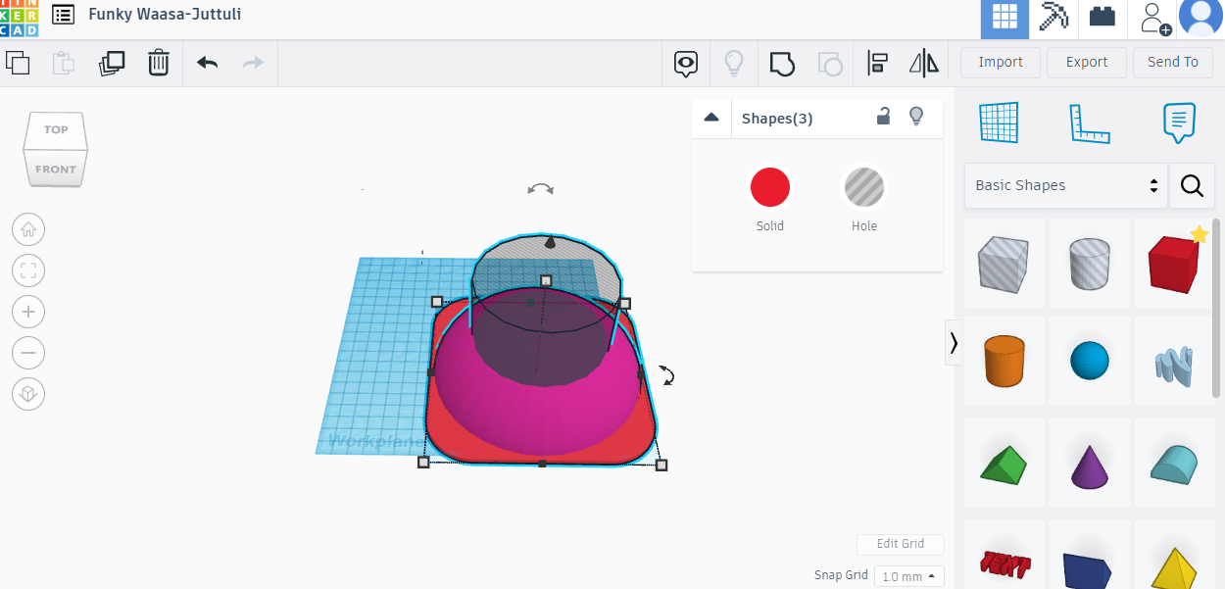Open the Bricks mode

pos(1103,19)
